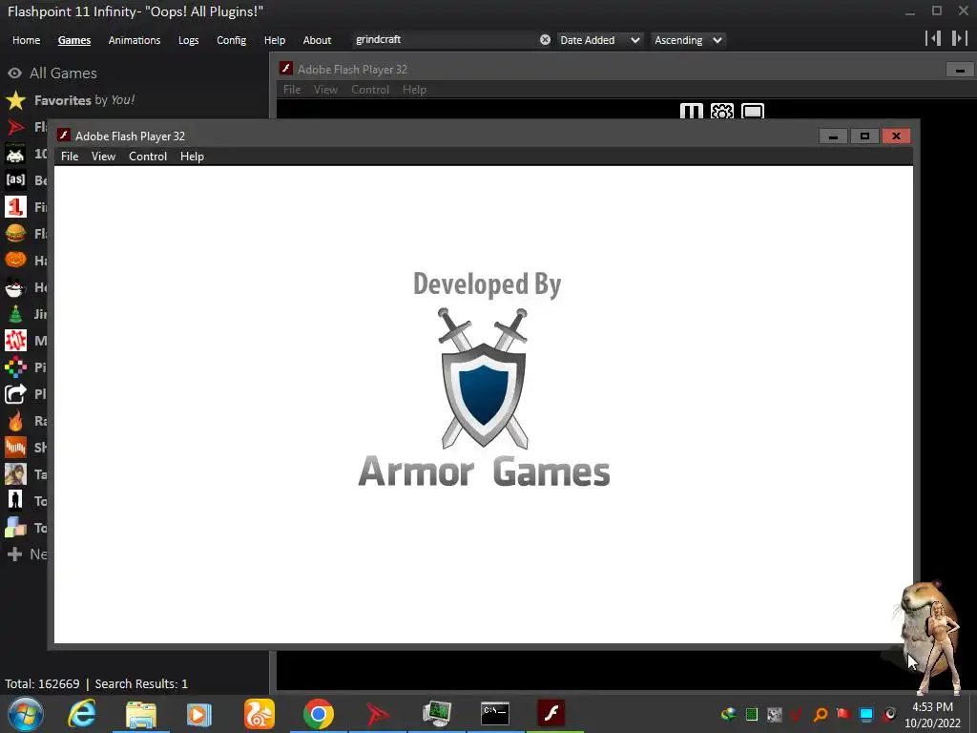Click the red flag Action Center tray icon

click(x=843, y=714)
